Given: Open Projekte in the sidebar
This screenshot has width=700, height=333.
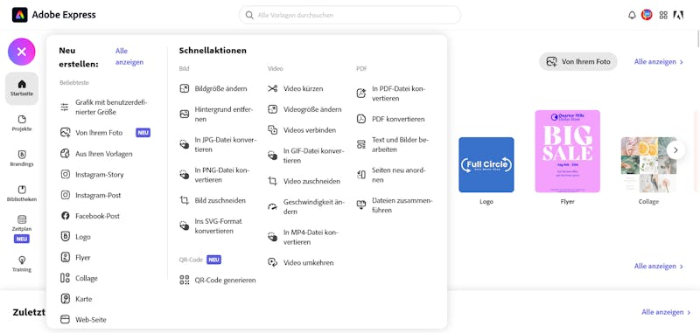Looking at the screenshot, I should (x=22, y=123).
